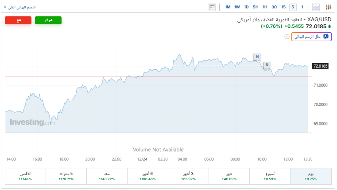This screenshot has height=190, width=337.
Task: Switch to 1H timeframe
Action: pyautogui.click(x=265, y=7)
